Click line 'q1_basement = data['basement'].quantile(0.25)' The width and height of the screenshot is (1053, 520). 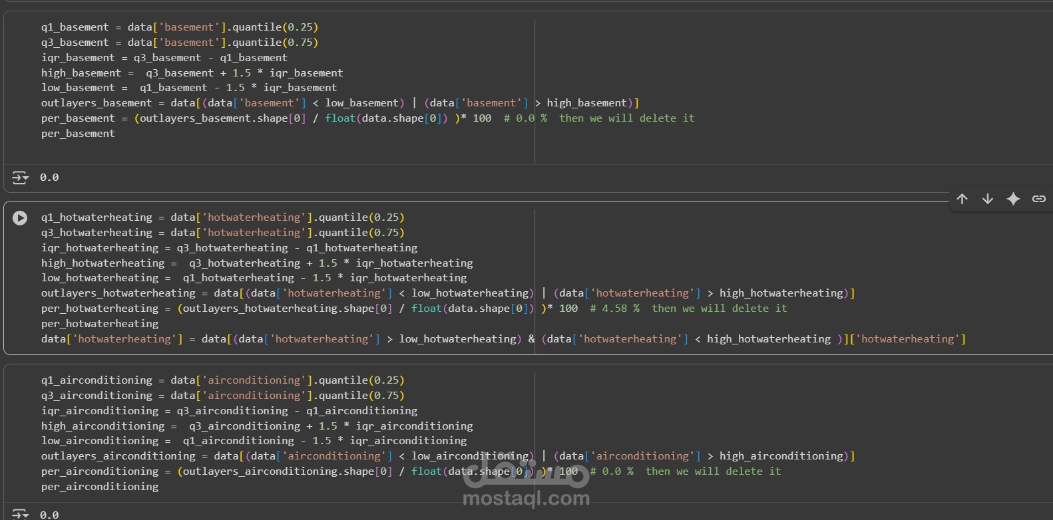pos(180,27)
